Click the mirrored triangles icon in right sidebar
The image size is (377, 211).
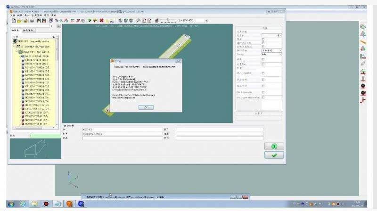coord(363,34)
